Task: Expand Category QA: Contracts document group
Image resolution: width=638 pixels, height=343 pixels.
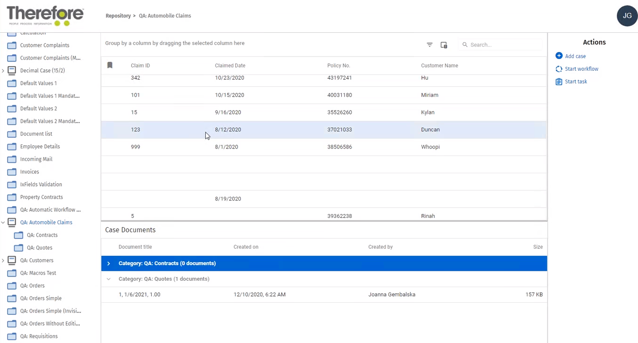Action: tap(108, 263)
